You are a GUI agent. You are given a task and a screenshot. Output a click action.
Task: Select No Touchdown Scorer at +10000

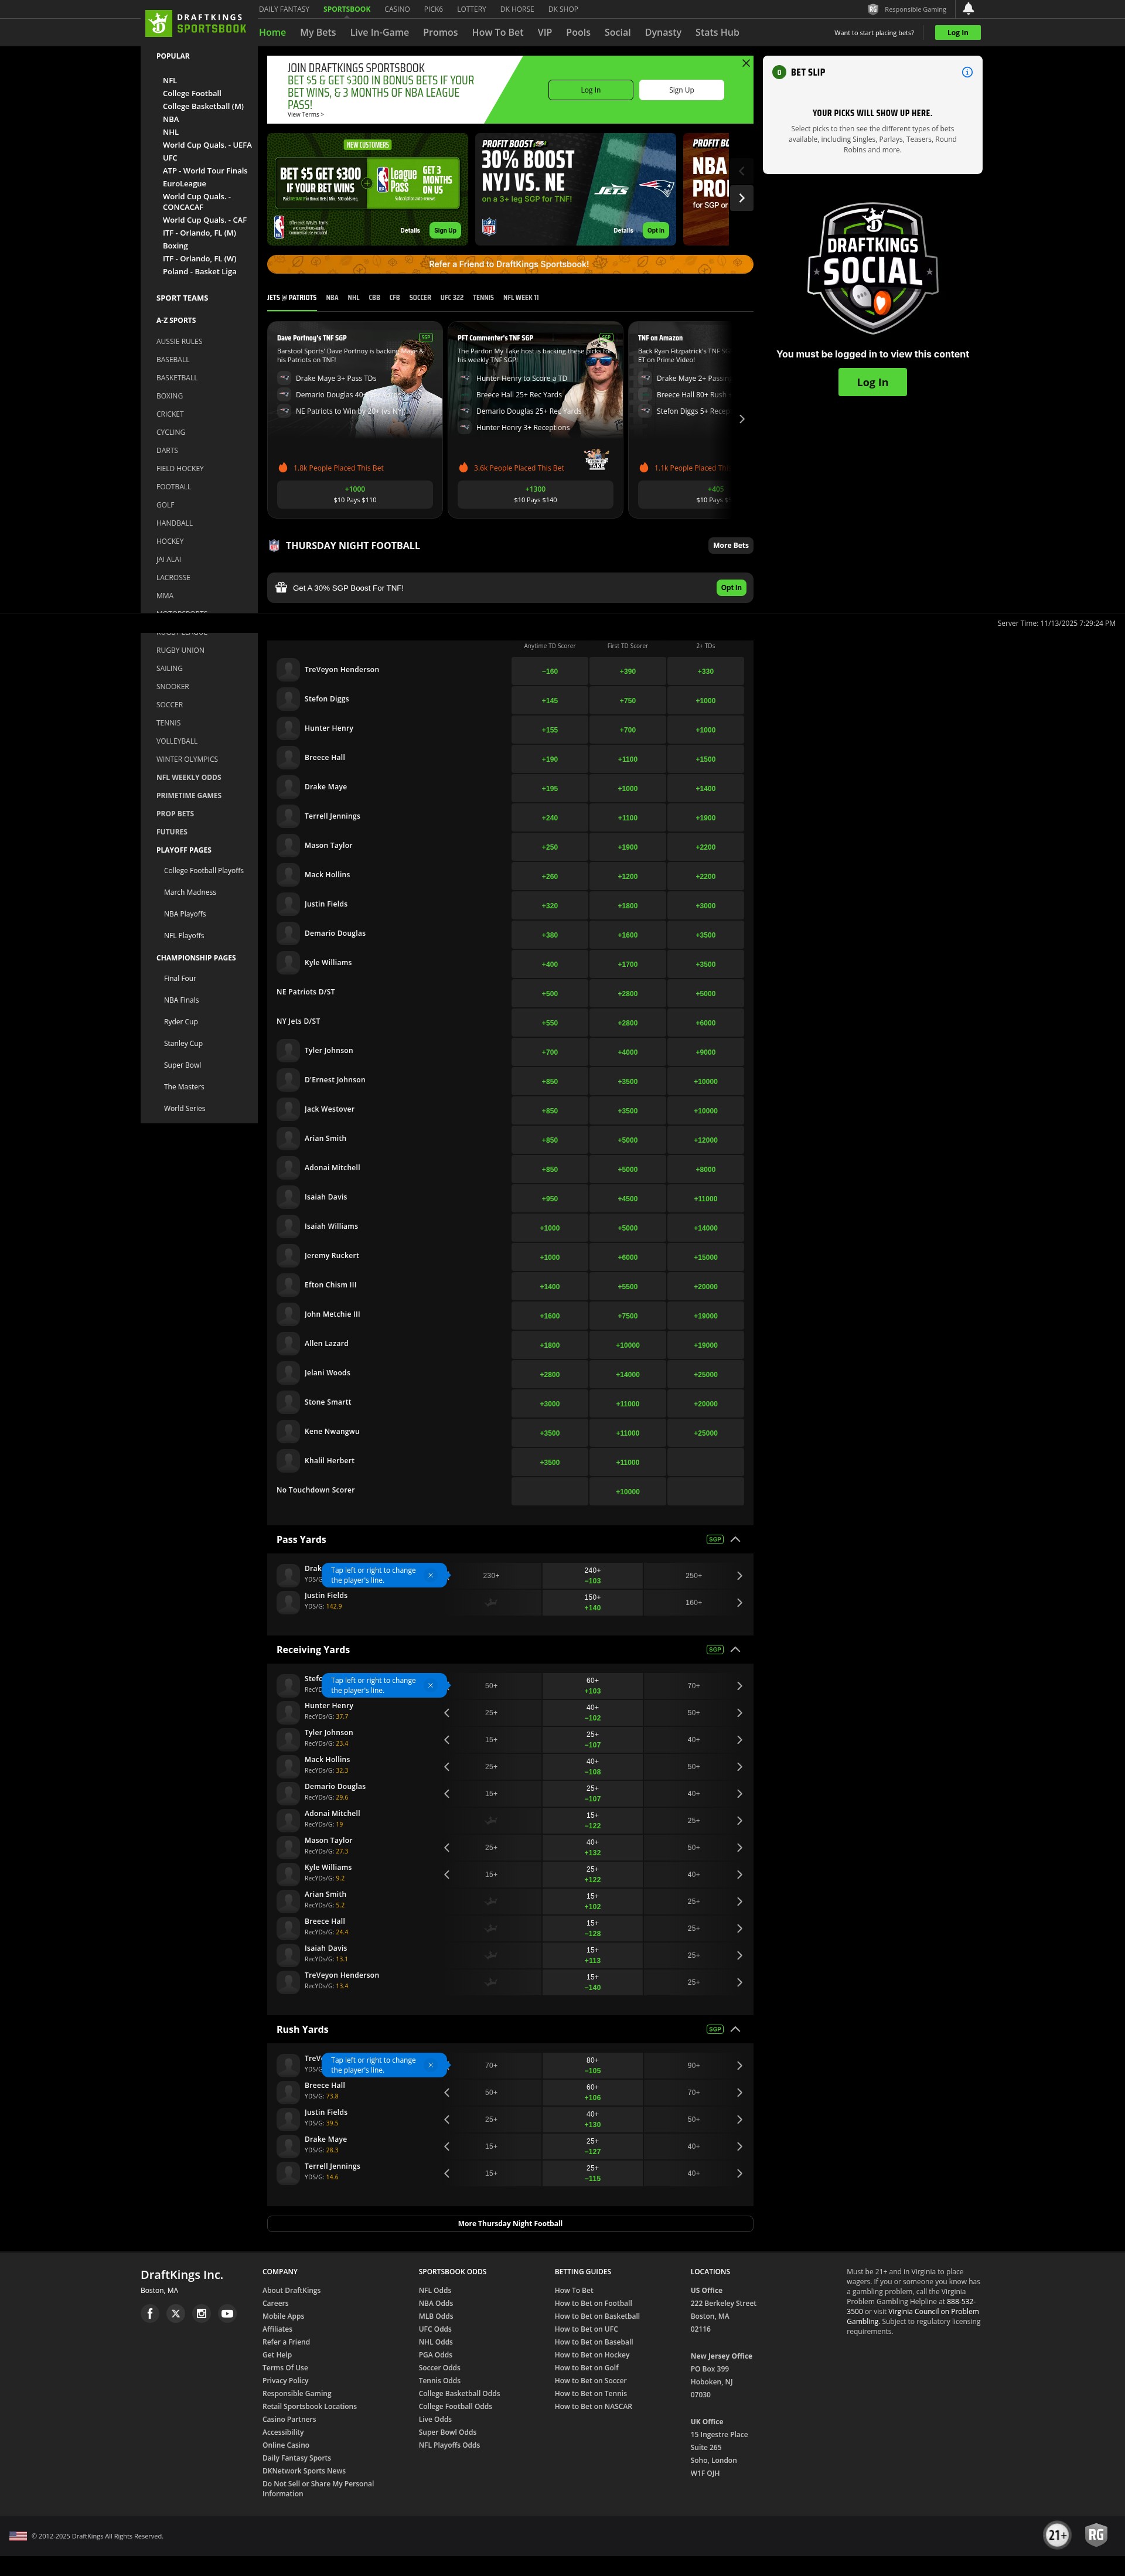point(628,1491)
